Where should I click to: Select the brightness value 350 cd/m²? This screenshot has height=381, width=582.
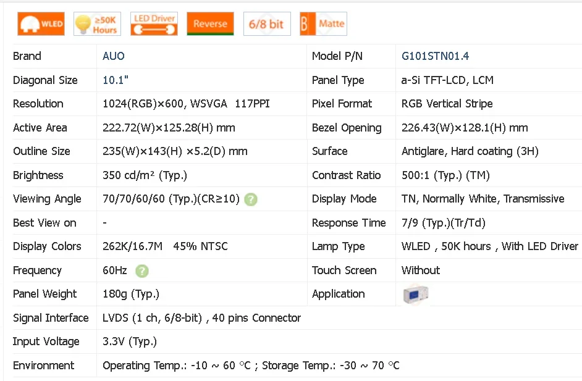point(145,175)
